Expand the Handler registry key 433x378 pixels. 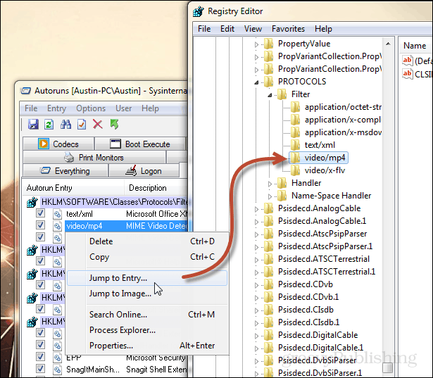(270, 184)
